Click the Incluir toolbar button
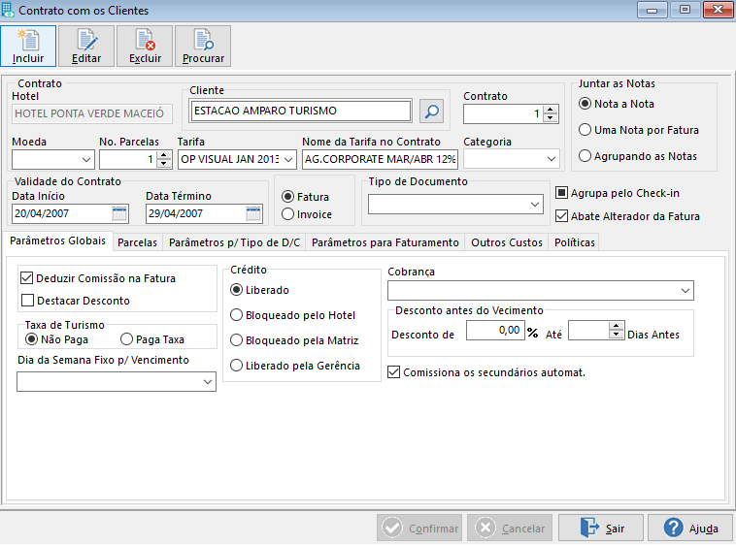The width and height of the screenshot is (736, 545). pos(28,46)
